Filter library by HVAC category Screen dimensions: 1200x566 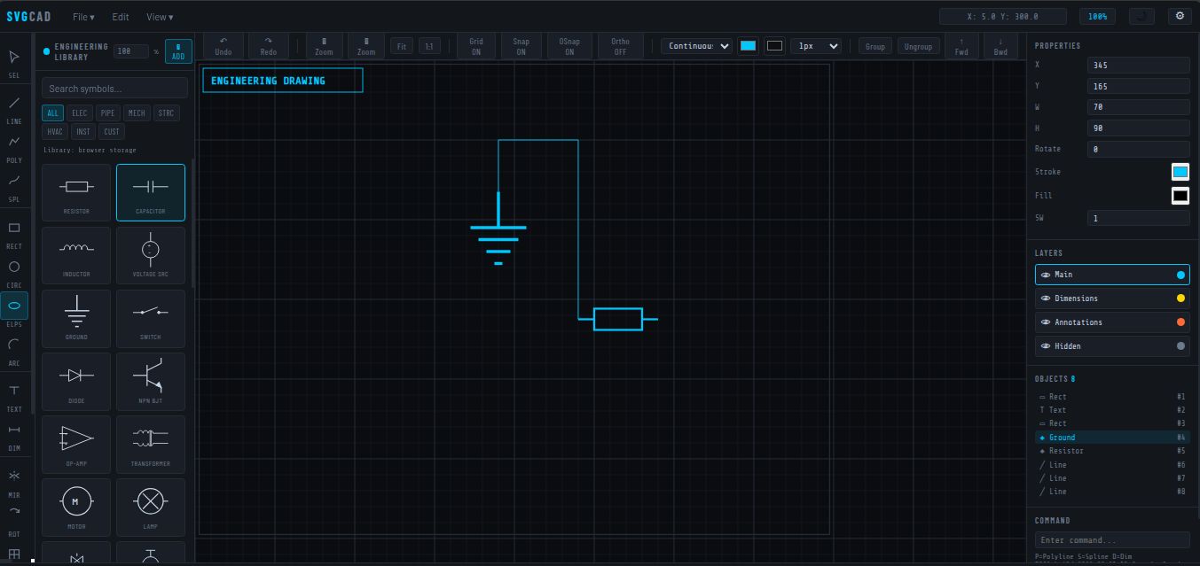click(x=55, y=132)
